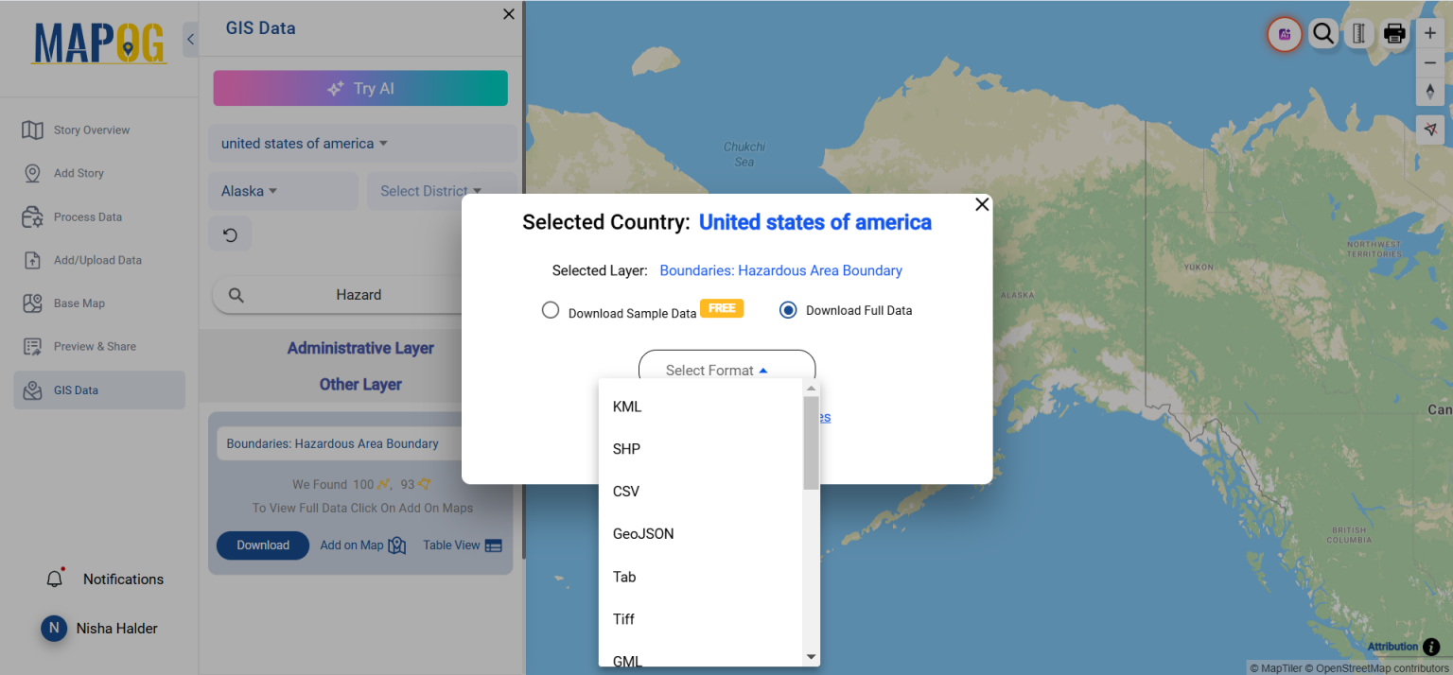Click the Hazard layer search field
Viewport: 1453px width, 675px height.
tap(359, 295)
